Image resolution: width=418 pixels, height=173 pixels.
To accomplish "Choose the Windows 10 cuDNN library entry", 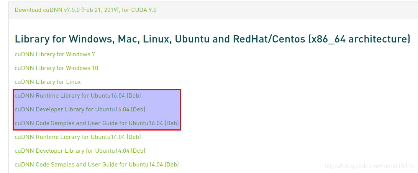I will click(x=56, y=68).
